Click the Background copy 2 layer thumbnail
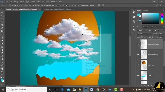Viewport: 165px width, 92px height. pos(144,44)
